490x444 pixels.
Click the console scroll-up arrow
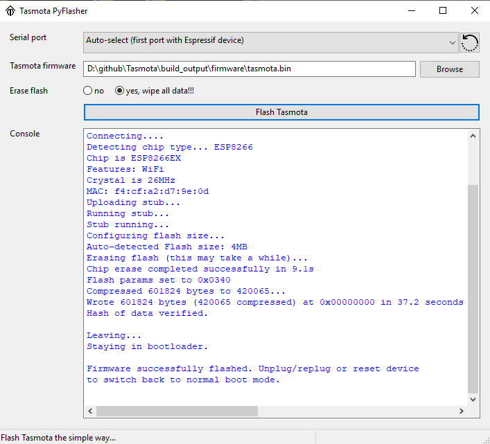(x=473, y=136)
